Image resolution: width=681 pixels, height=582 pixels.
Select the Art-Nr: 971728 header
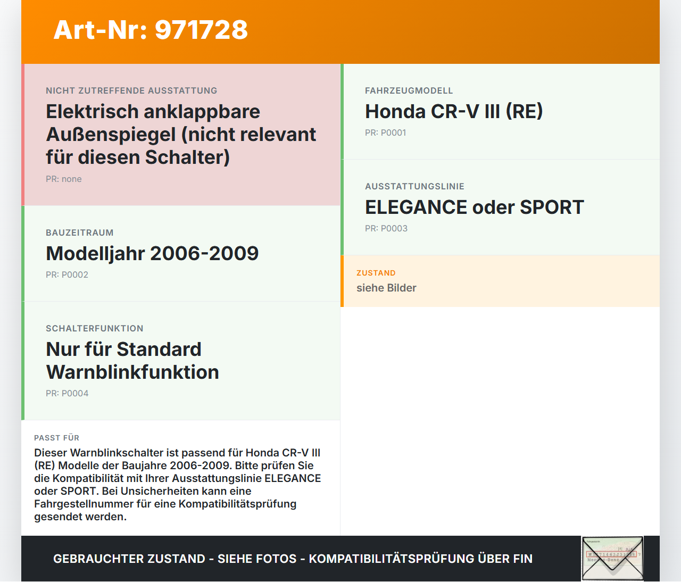pos(151,31)
